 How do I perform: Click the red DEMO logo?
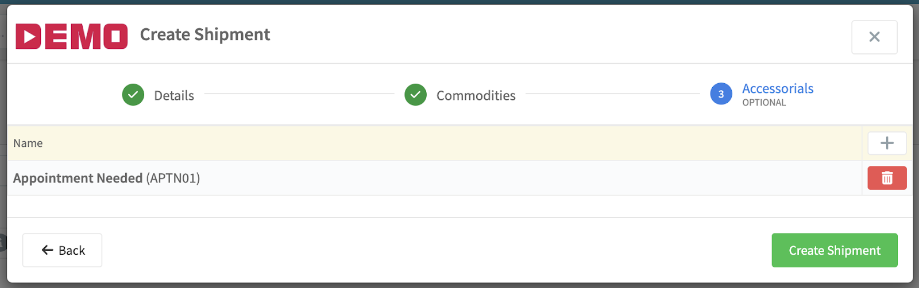[72, 36]
